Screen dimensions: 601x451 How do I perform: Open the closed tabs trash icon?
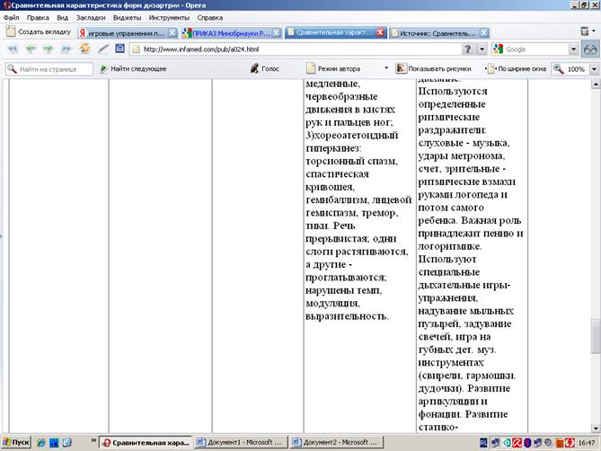[585, 31]
